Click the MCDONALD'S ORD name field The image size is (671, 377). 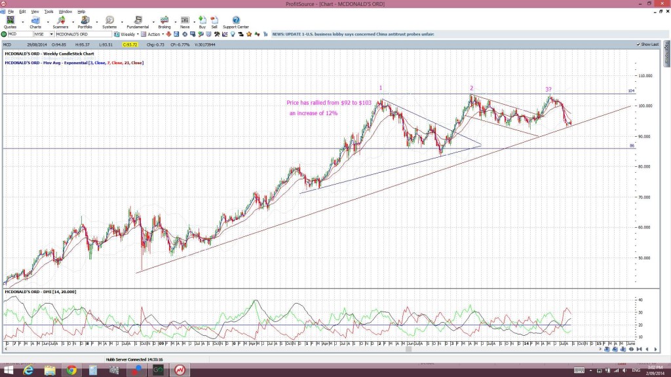point(83,34)
